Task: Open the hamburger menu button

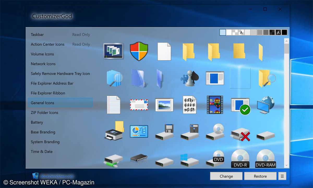Action: (282, 176)
